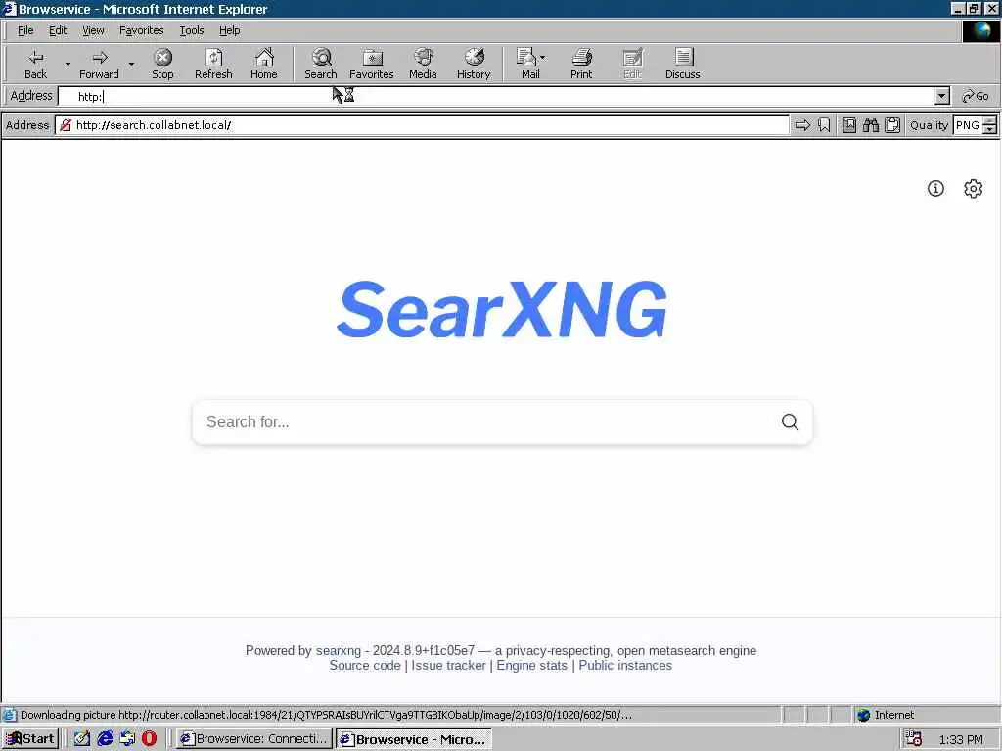Image resolution: width=1002 pixels, height=751 pixels.
Task: Open the Discuss toolbar button
Action: tap(682, 64)
